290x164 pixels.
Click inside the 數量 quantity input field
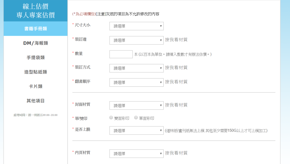121,54
